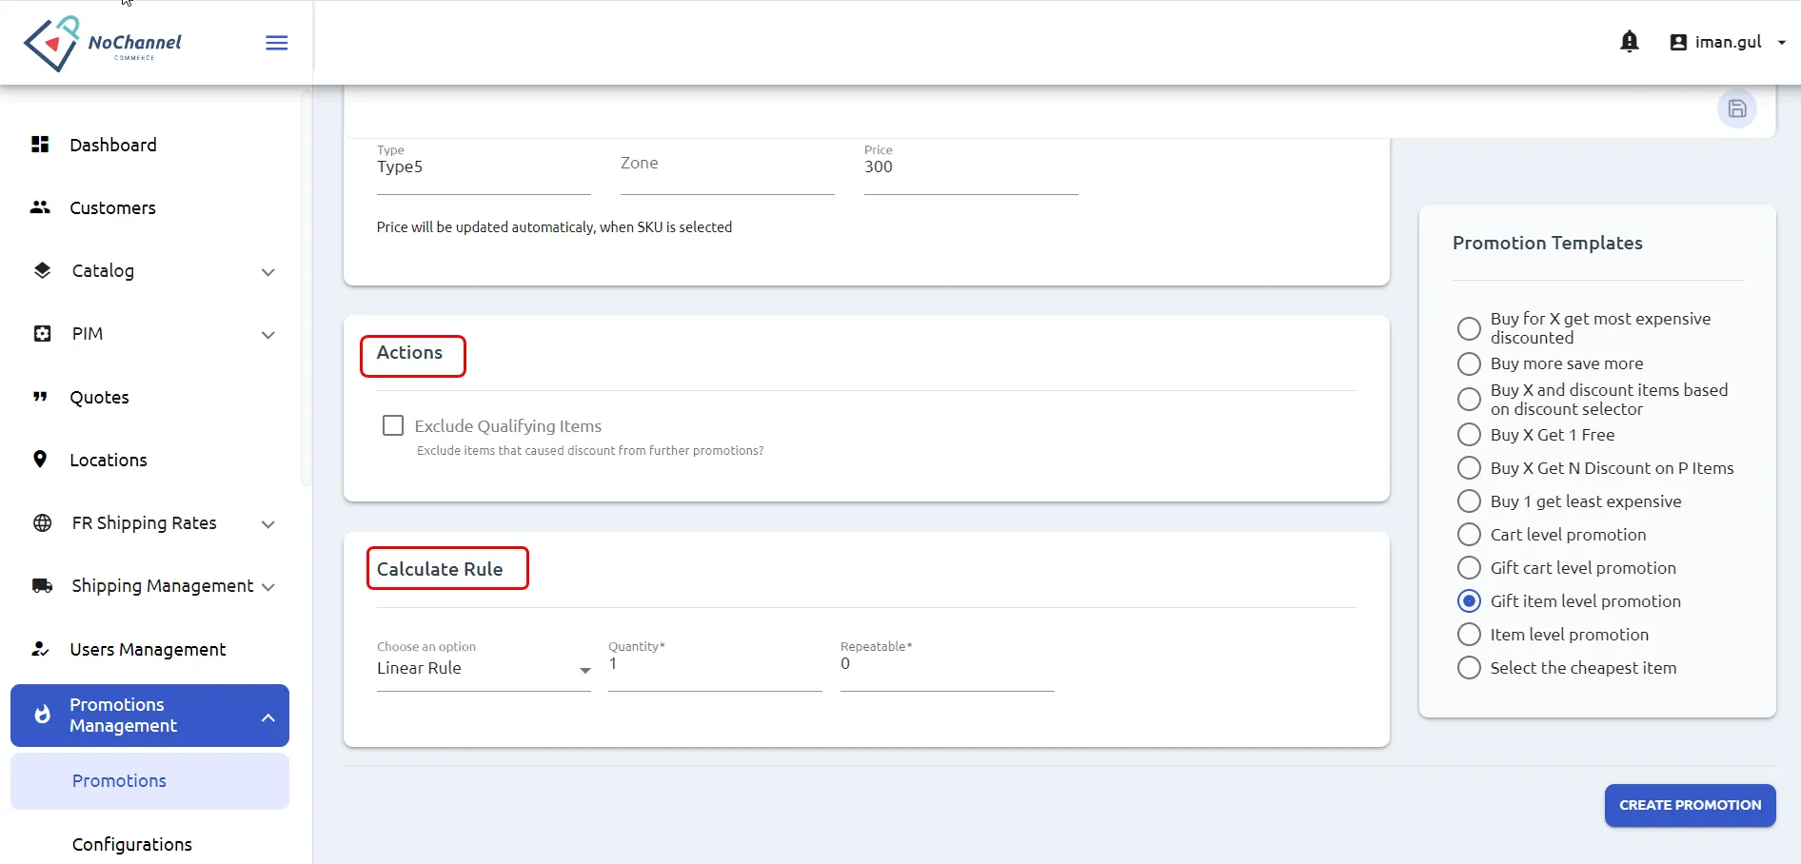Click the Actions section heading

[x=409, y=353]
